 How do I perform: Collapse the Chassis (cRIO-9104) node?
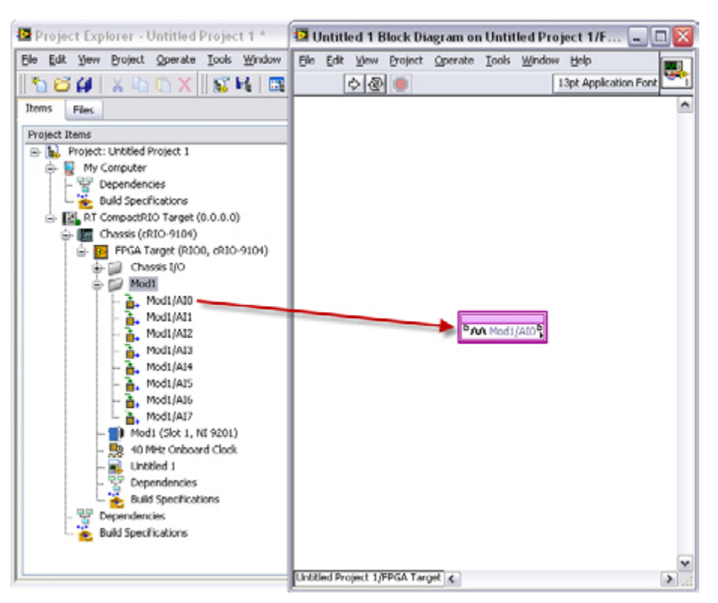(66, 235)
